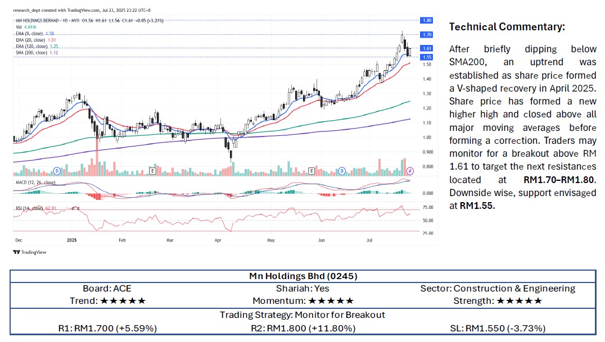Select the 1.55 support price label
The width and height of the screenshot is (605, 342).
pos(427,57)
